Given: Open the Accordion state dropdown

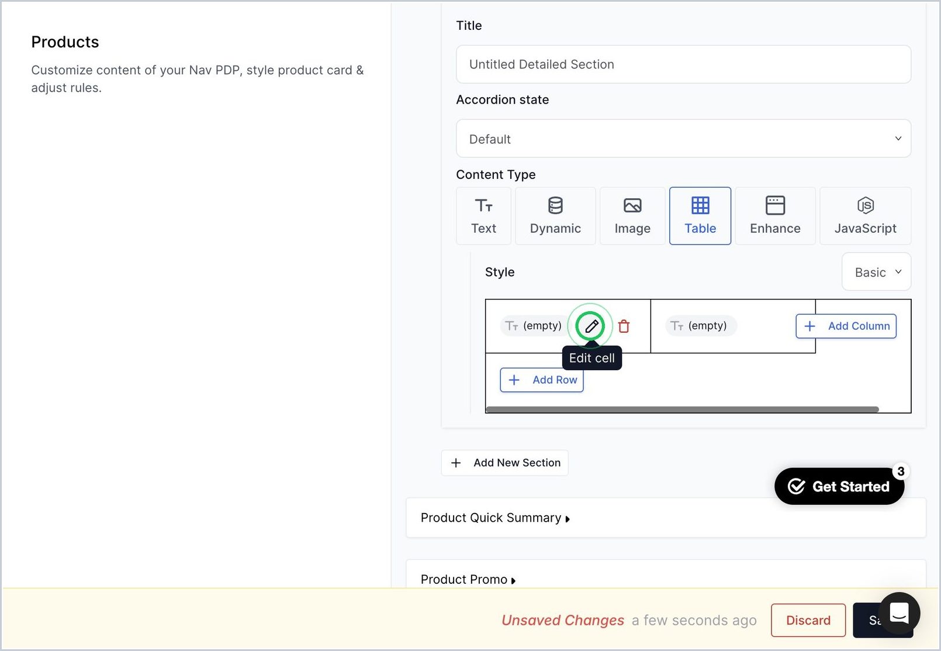Looking at the screenshot, I should click(x=683, y=139).
